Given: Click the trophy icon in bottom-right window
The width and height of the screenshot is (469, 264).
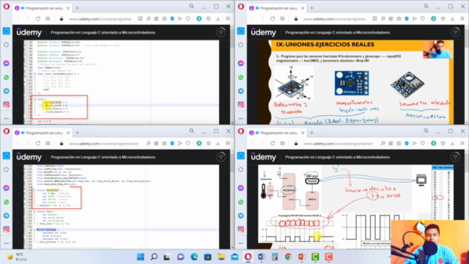Looking at the screenshot, I should point(456,157).
